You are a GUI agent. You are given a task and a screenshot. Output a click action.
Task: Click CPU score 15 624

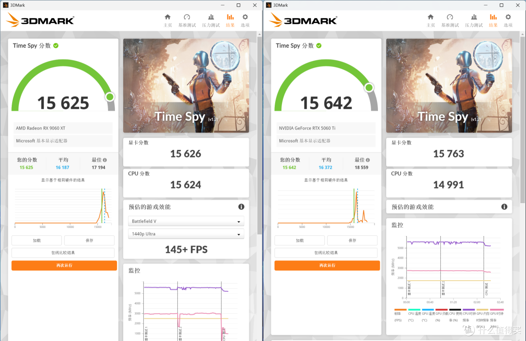(186, 185)
